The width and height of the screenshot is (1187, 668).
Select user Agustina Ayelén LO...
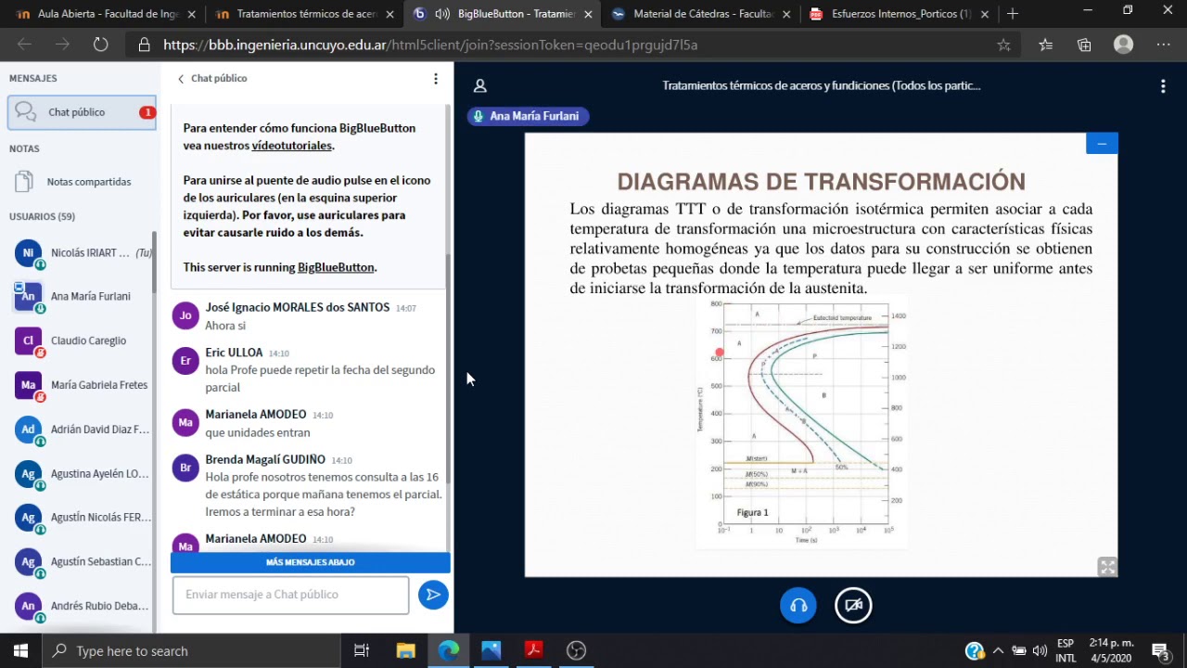coord(82,473)
